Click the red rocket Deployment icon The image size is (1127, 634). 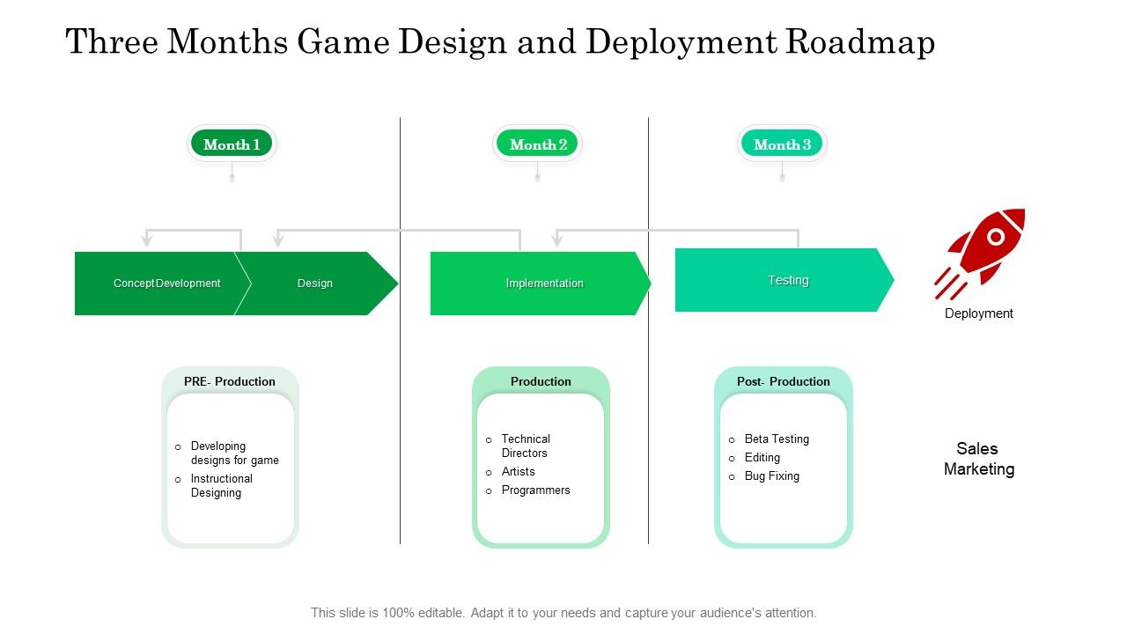click(980, 252)
